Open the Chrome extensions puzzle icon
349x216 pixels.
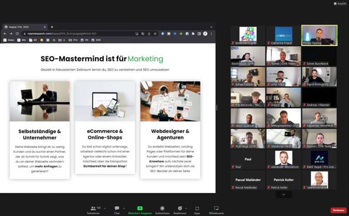pyautogui.click(x=193, y=34)
